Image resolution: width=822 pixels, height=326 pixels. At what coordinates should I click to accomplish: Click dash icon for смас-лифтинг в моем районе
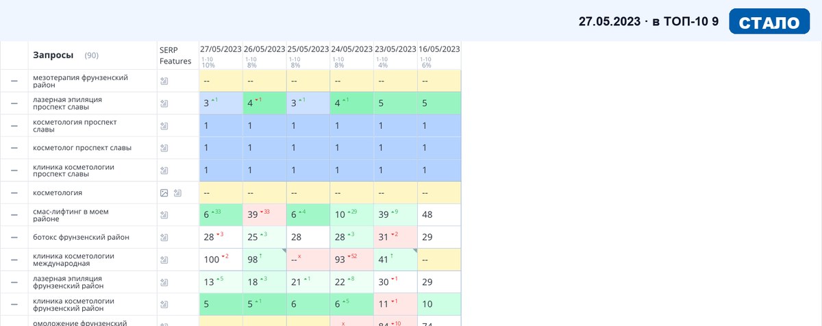click(14, 215)
